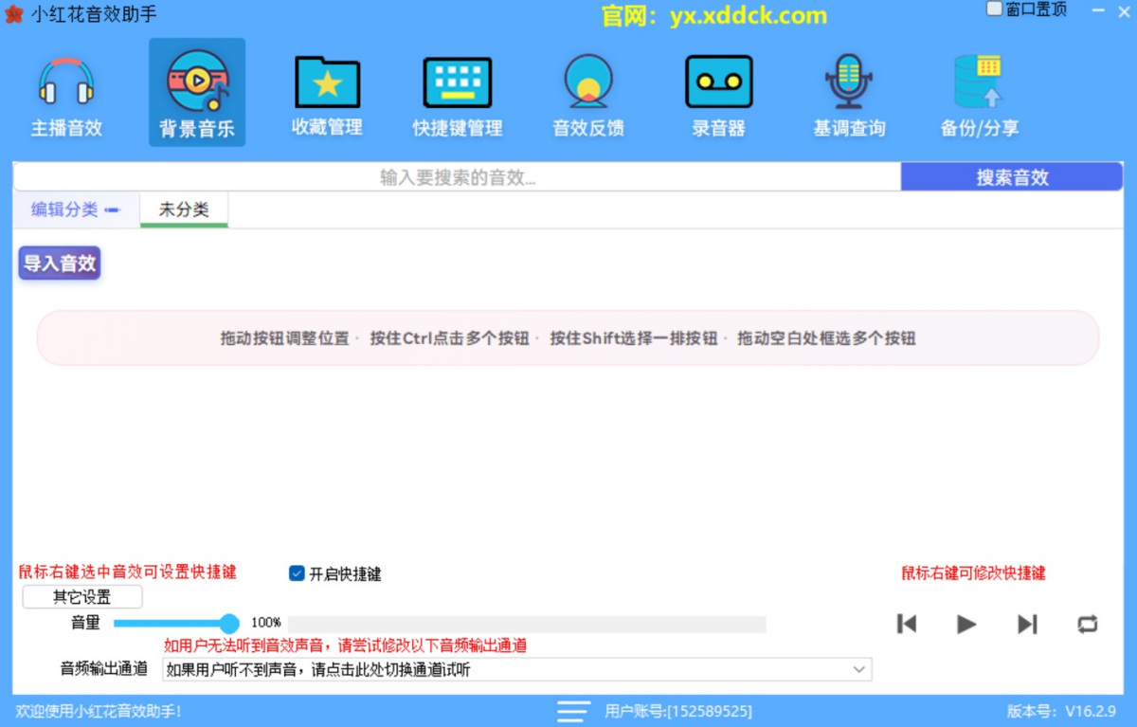Switch to the 未分类 tab

pos(184,209)
